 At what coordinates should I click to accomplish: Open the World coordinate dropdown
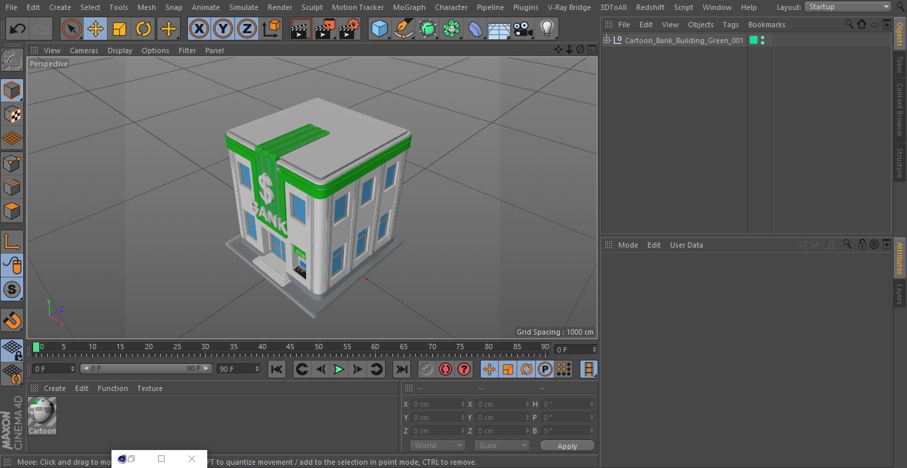click(x=438, y=445)
